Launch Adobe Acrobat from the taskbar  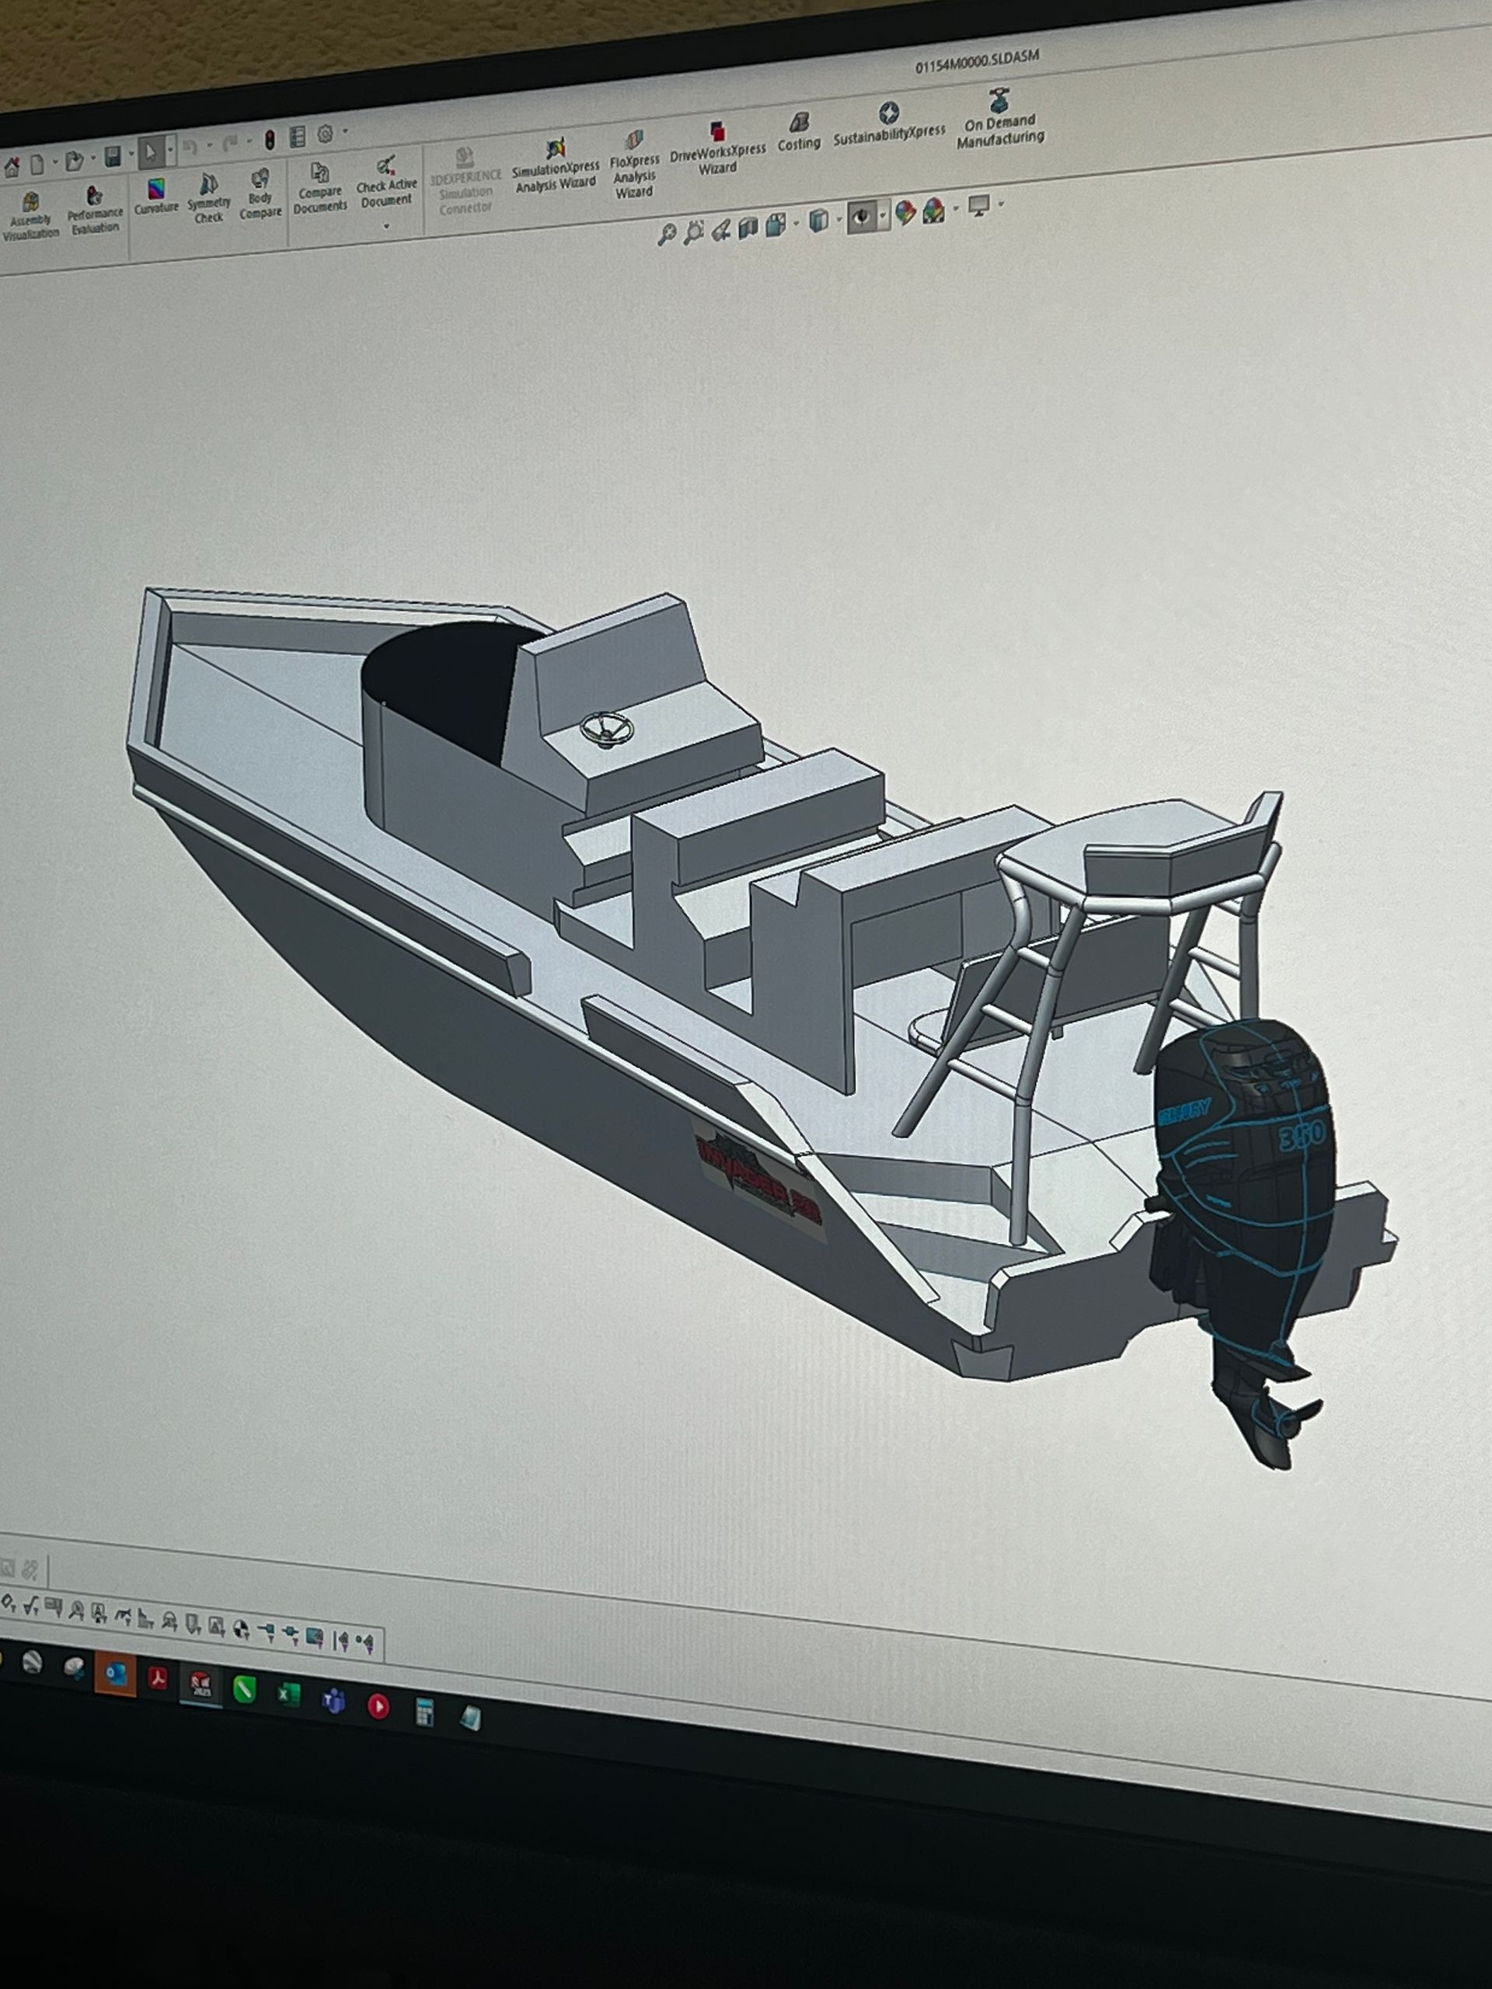pyautogui.click(x=156, y=1679)
